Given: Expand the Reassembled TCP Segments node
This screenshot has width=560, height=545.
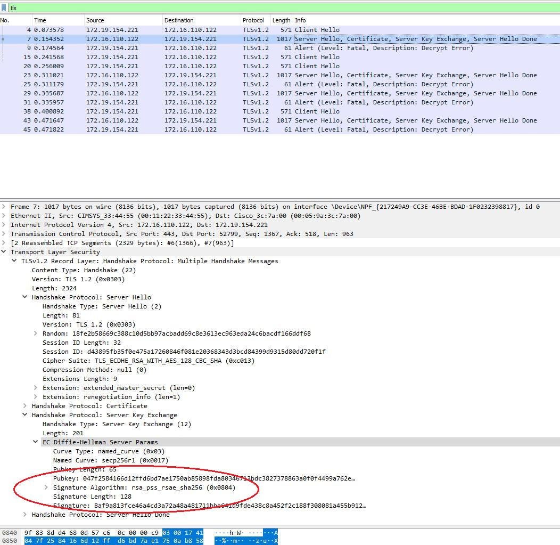Looking at the screenshot, I should point(4,243).
